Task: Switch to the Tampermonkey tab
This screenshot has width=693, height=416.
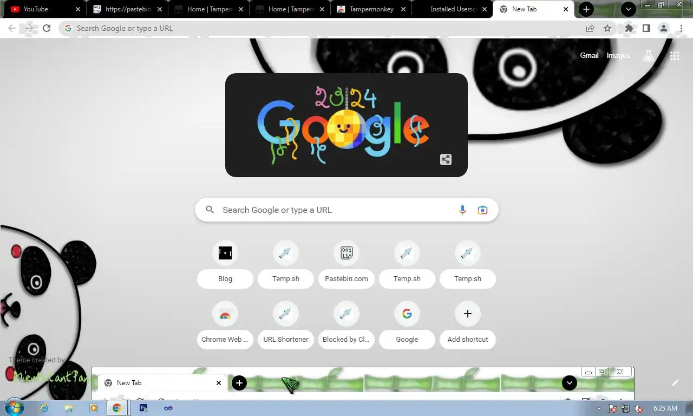Action: point(370,9)
